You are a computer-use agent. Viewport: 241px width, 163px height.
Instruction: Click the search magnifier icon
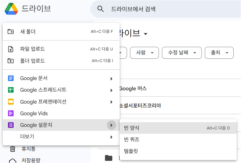pos(100,9)
